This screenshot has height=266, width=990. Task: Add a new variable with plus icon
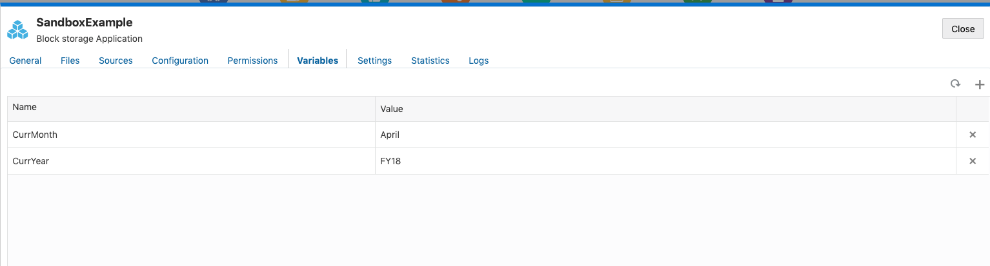point(979,84)
